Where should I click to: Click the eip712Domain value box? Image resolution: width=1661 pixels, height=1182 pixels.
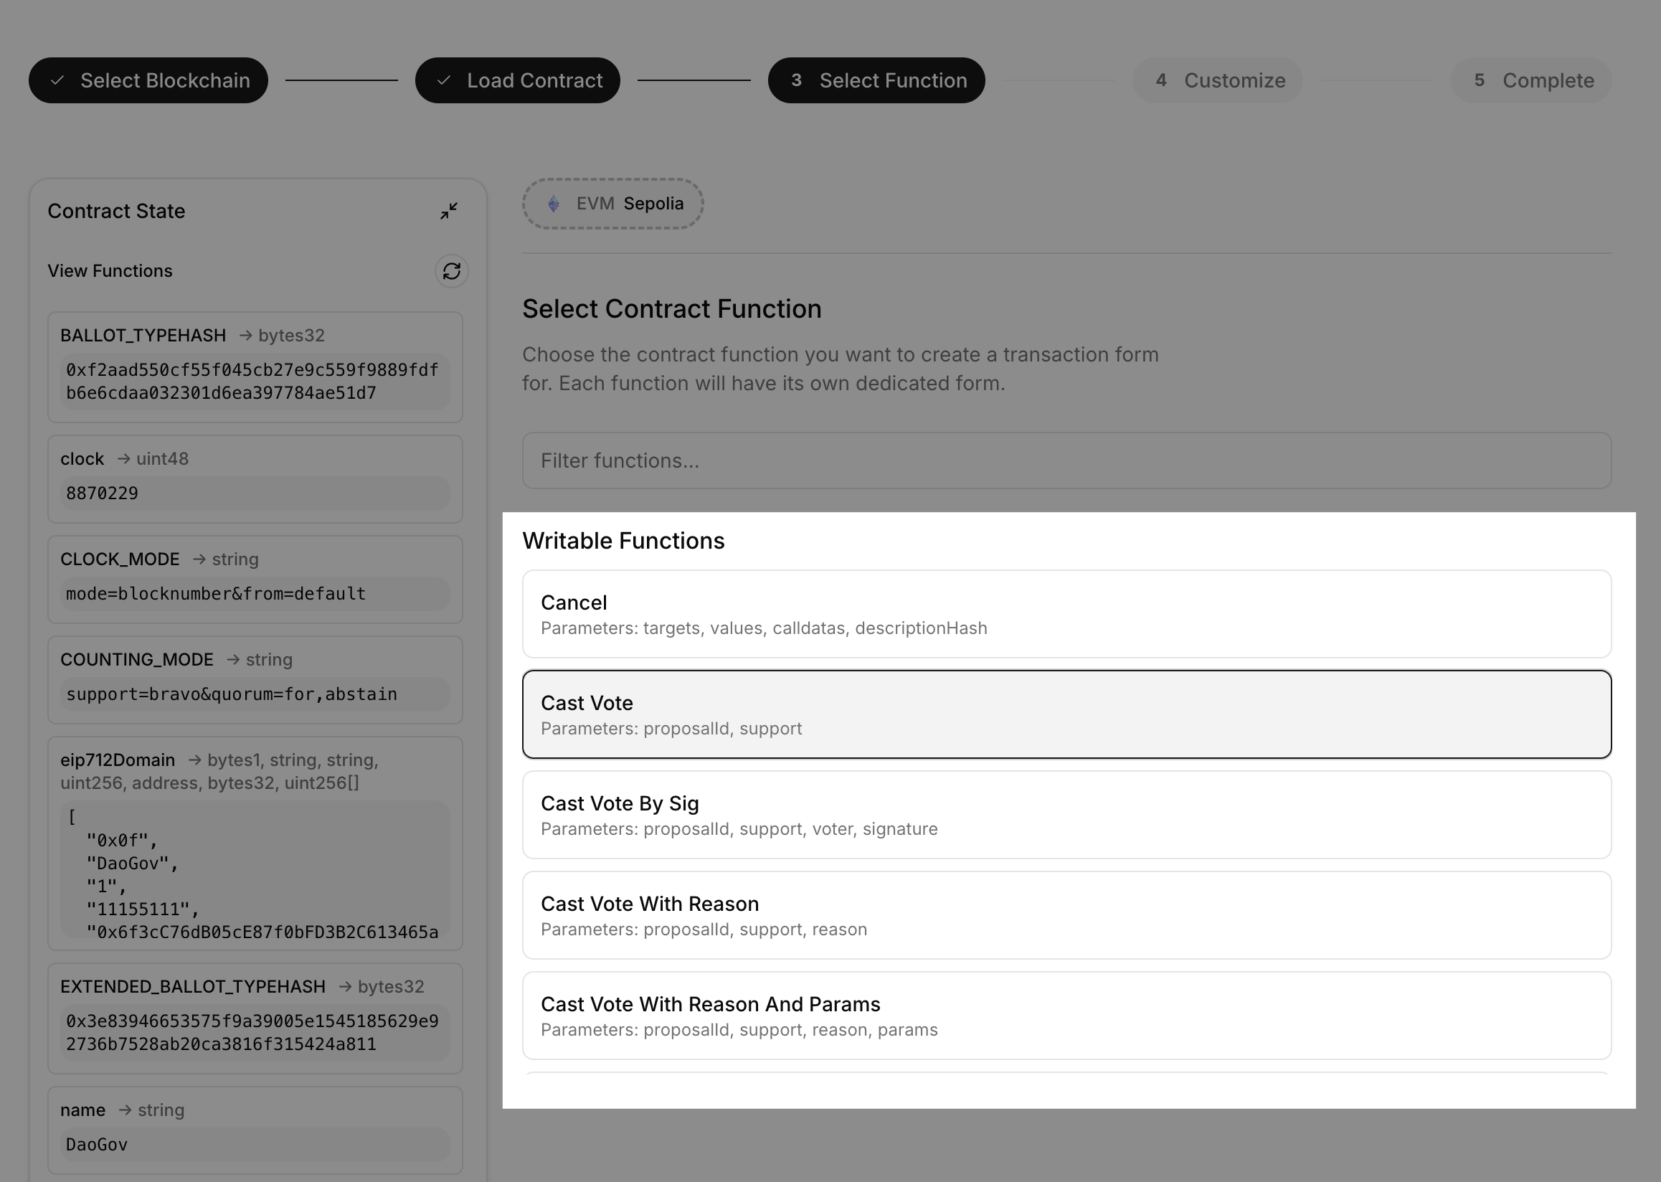(255, 874)
